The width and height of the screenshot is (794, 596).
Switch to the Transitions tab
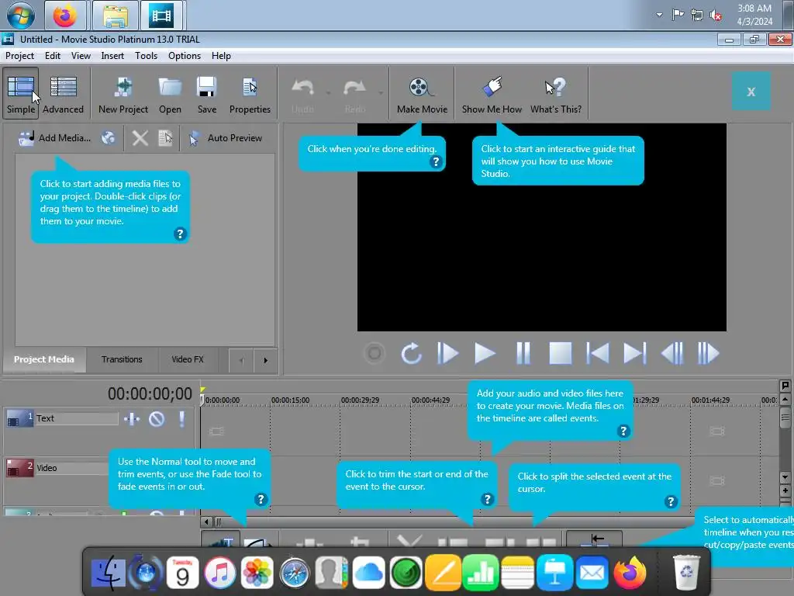click(x=122, y=359)
